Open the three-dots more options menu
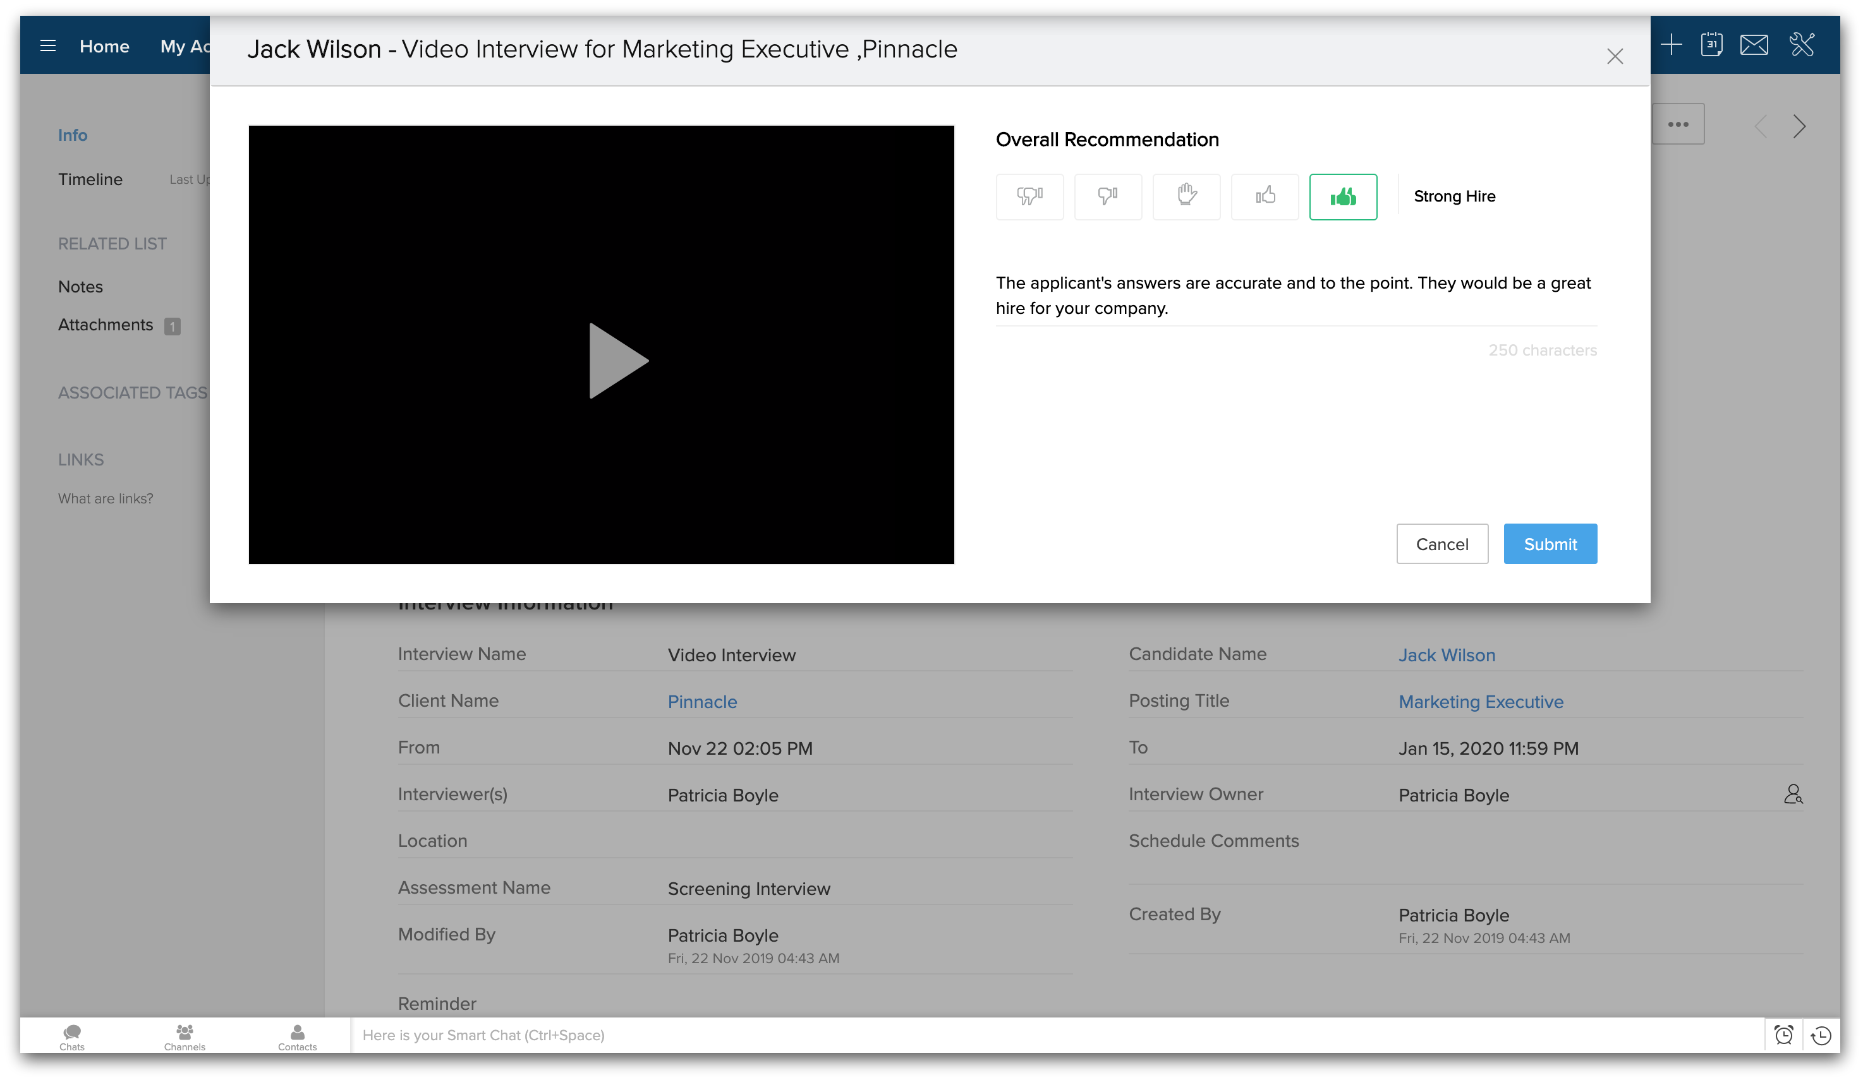Image resolution: width=1863 pixels, height=1080 pixels. [1677, 124]
